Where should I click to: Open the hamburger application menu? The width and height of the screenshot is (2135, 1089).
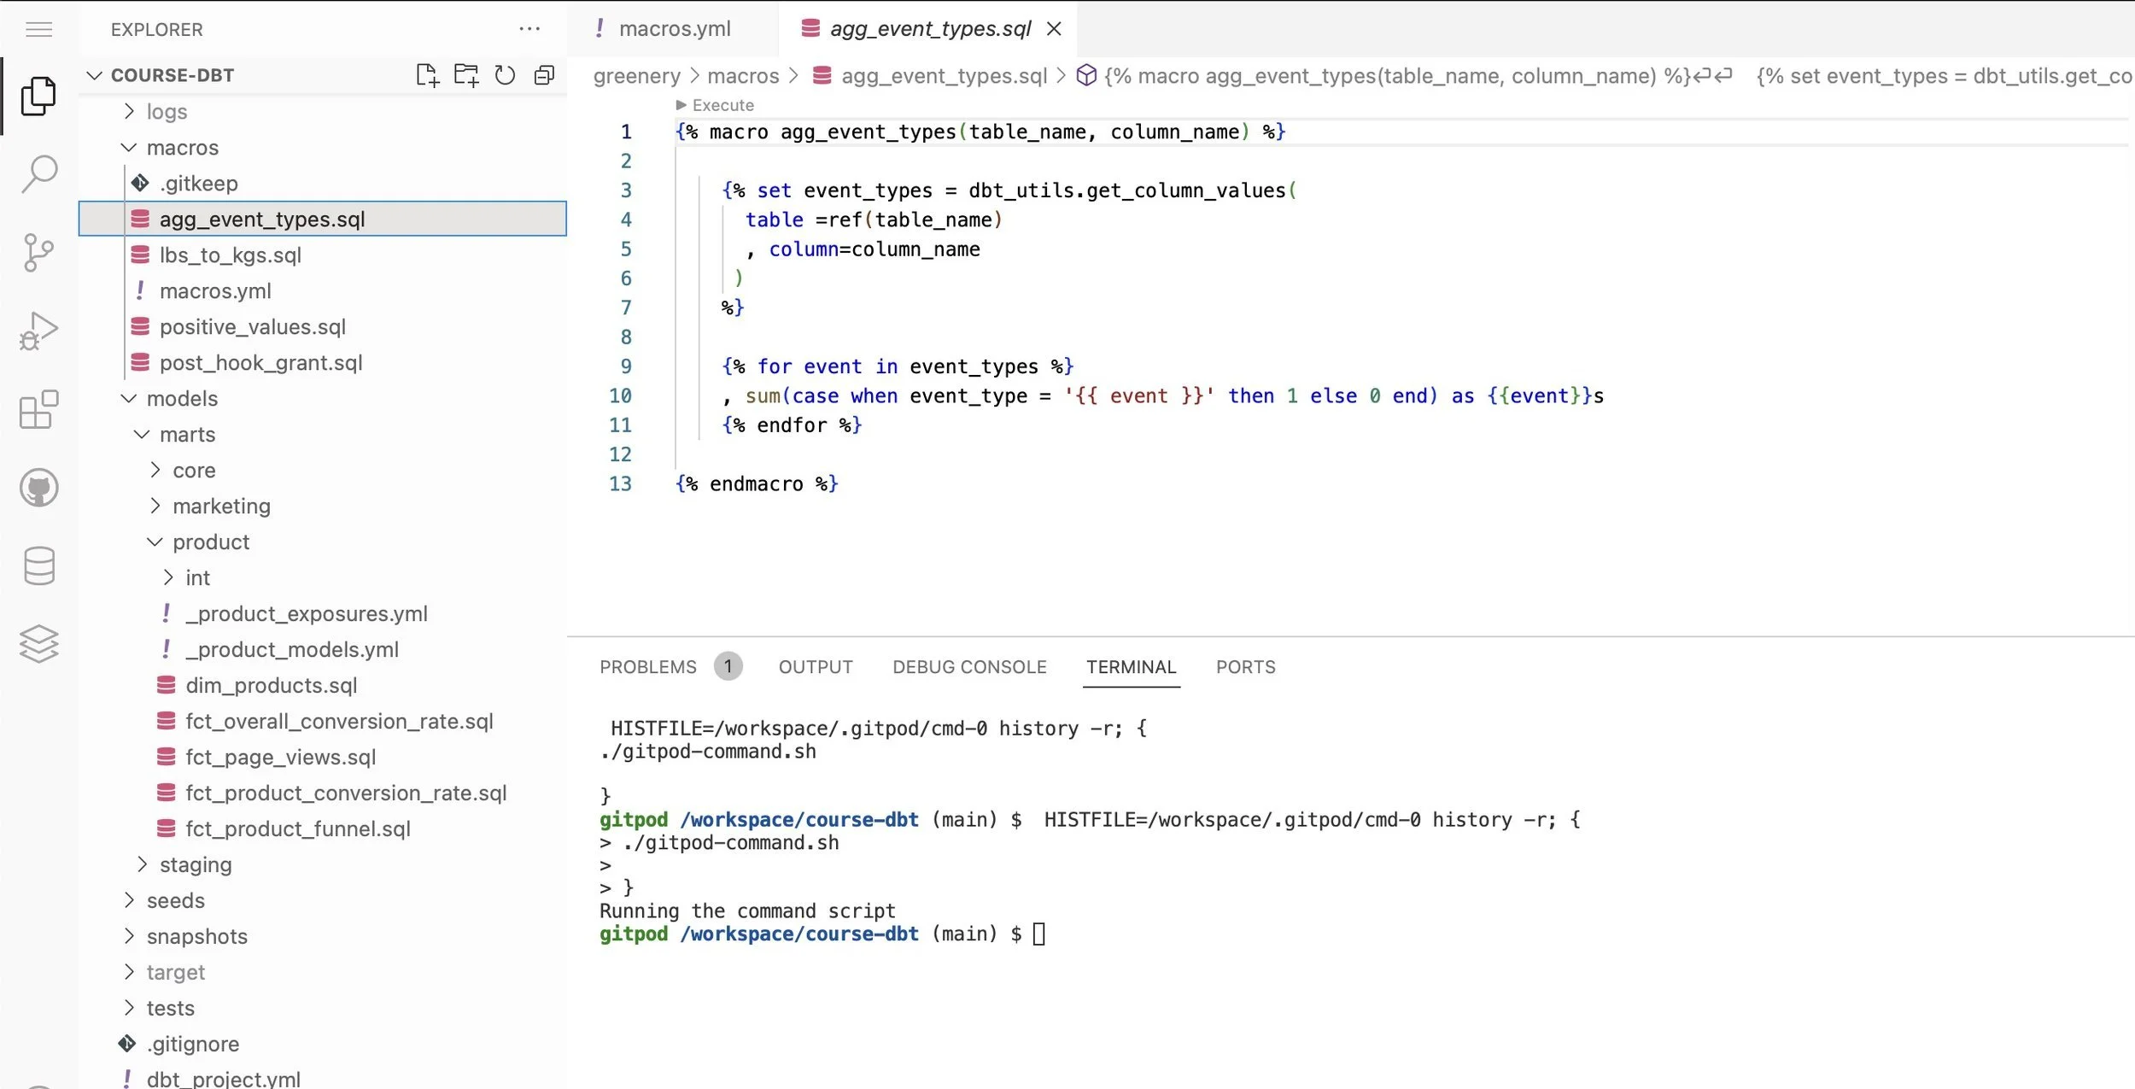point(39,30)
